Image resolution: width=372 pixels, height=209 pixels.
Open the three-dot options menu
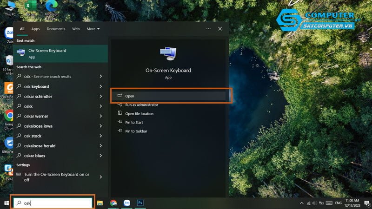point(208,29)
